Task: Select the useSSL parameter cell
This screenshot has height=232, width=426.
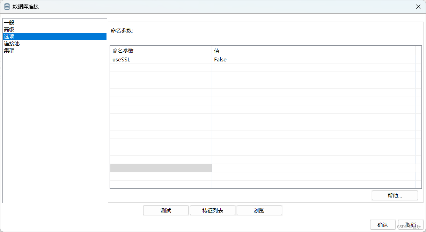Action: [x=161, y=59]
